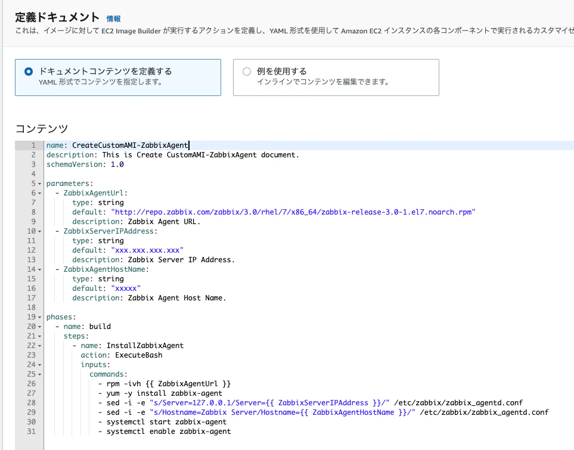The height and width of the screenshot is (450, 574).
Task: Click the コンテンツ section heading
Action: [42, 129]
